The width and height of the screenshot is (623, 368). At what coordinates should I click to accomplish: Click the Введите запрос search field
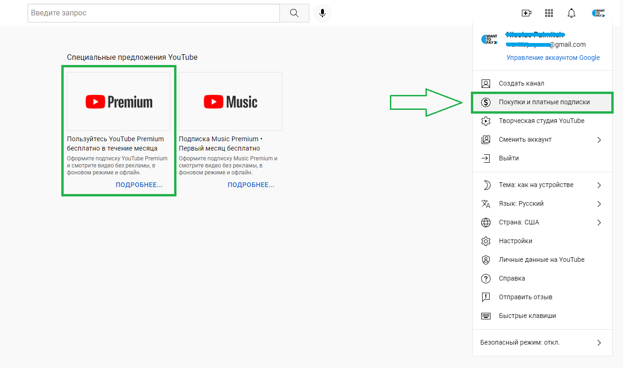[154, 13]
